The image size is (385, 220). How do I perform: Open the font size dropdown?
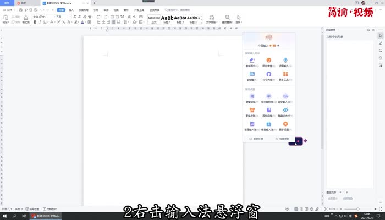70,16
